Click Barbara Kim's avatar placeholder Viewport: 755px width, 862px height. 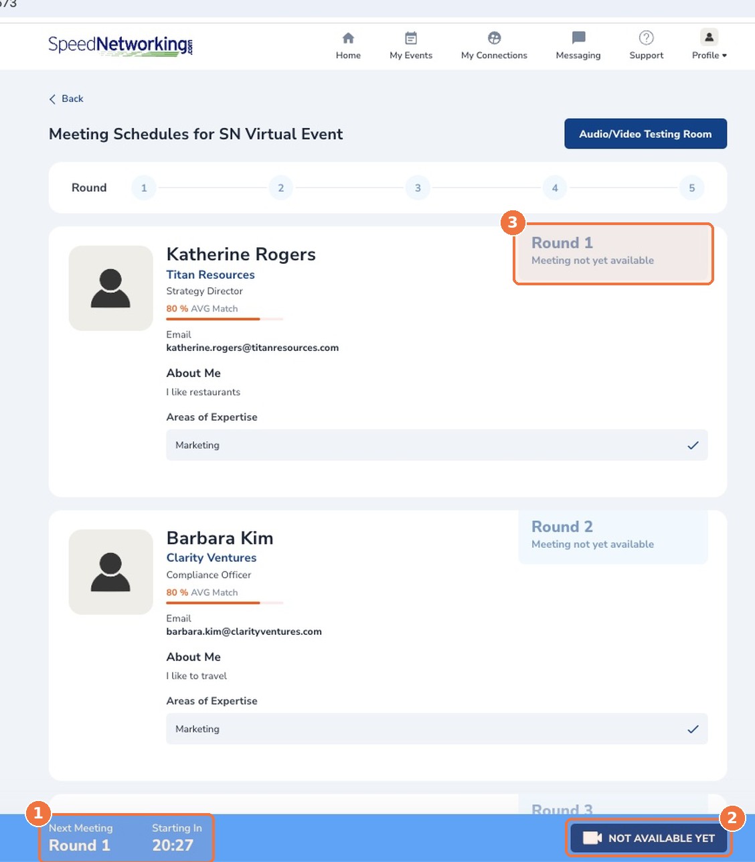(x=110, y=572)
